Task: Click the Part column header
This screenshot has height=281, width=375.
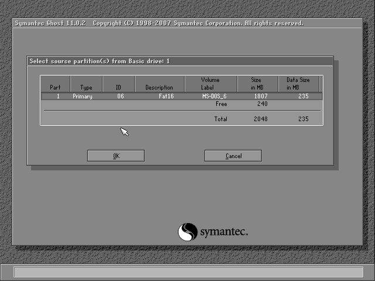Action: 55,84
